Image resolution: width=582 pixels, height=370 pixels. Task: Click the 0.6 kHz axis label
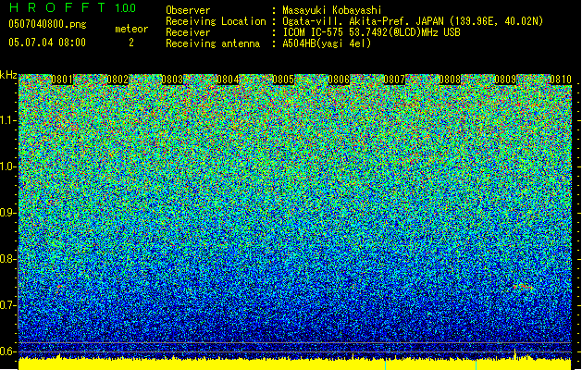click(x=7, y=351)
